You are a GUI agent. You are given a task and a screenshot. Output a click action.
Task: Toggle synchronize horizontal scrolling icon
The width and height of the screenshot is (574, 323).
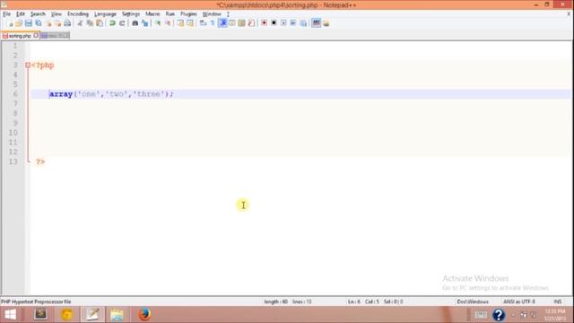(190, 23)
